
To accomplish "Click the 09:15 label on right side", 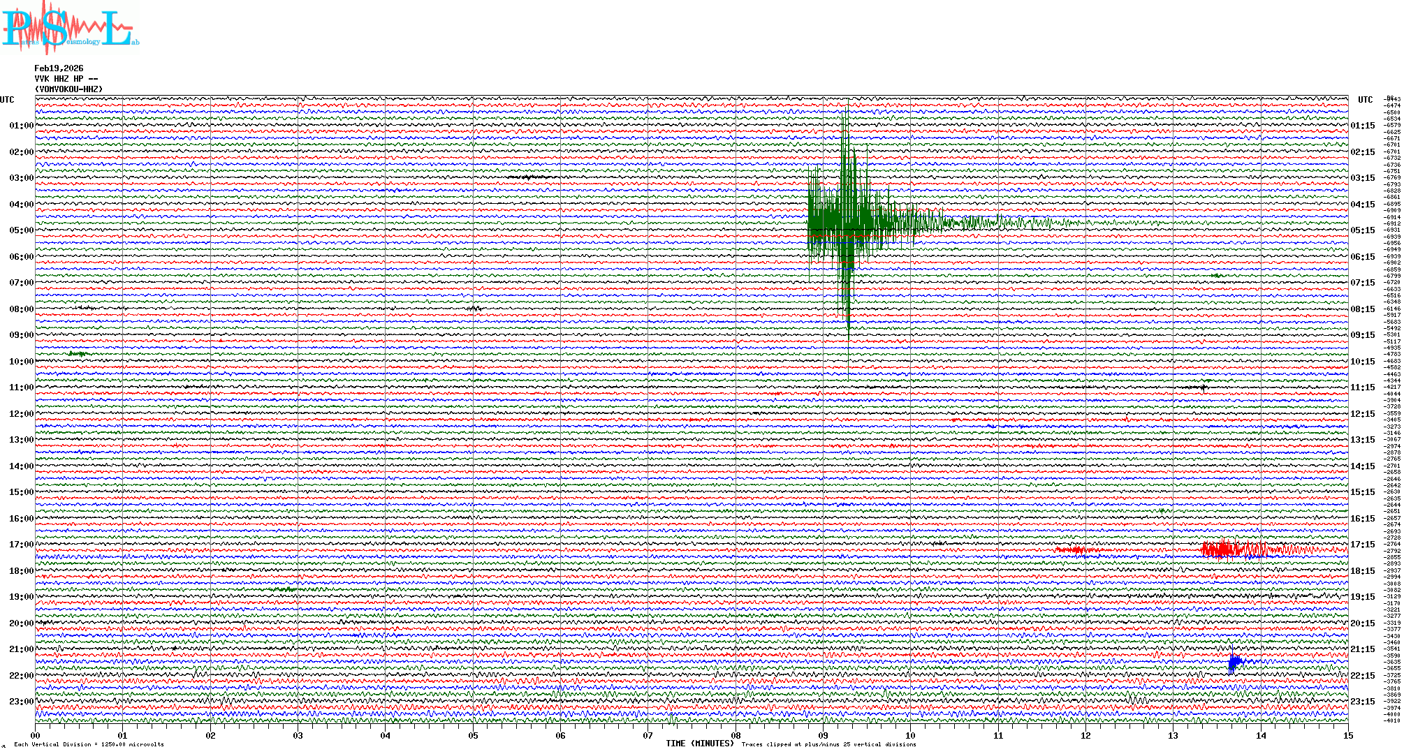I will [x=1363, y=335].
